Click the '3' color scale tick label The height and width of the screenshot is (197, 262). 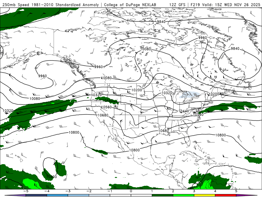pos(194,191)
